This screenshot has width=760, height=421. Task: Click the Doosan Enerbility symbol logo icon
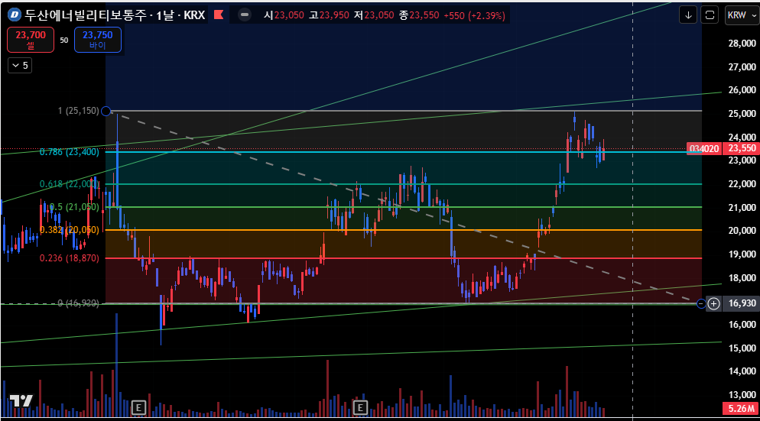(15, 15)
